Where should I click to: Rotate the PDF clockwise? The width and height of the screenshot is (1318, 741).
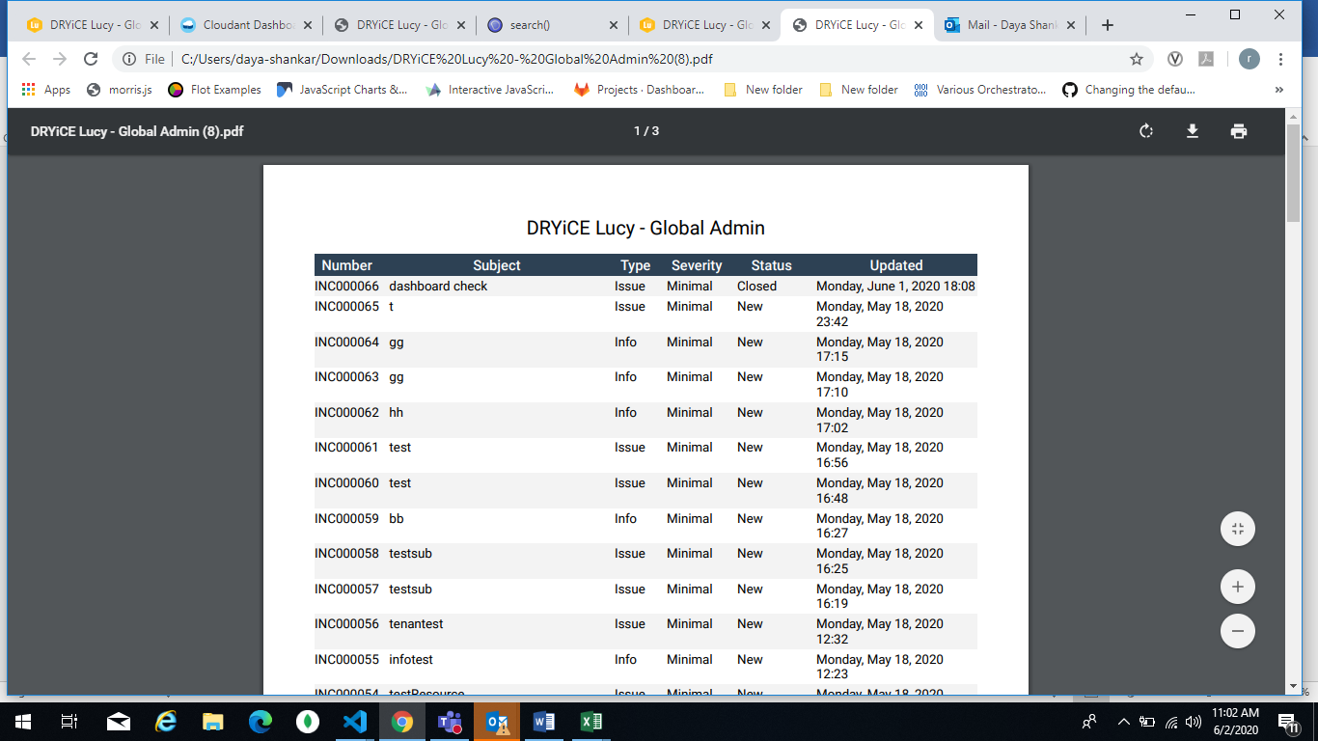point(1146,131)
